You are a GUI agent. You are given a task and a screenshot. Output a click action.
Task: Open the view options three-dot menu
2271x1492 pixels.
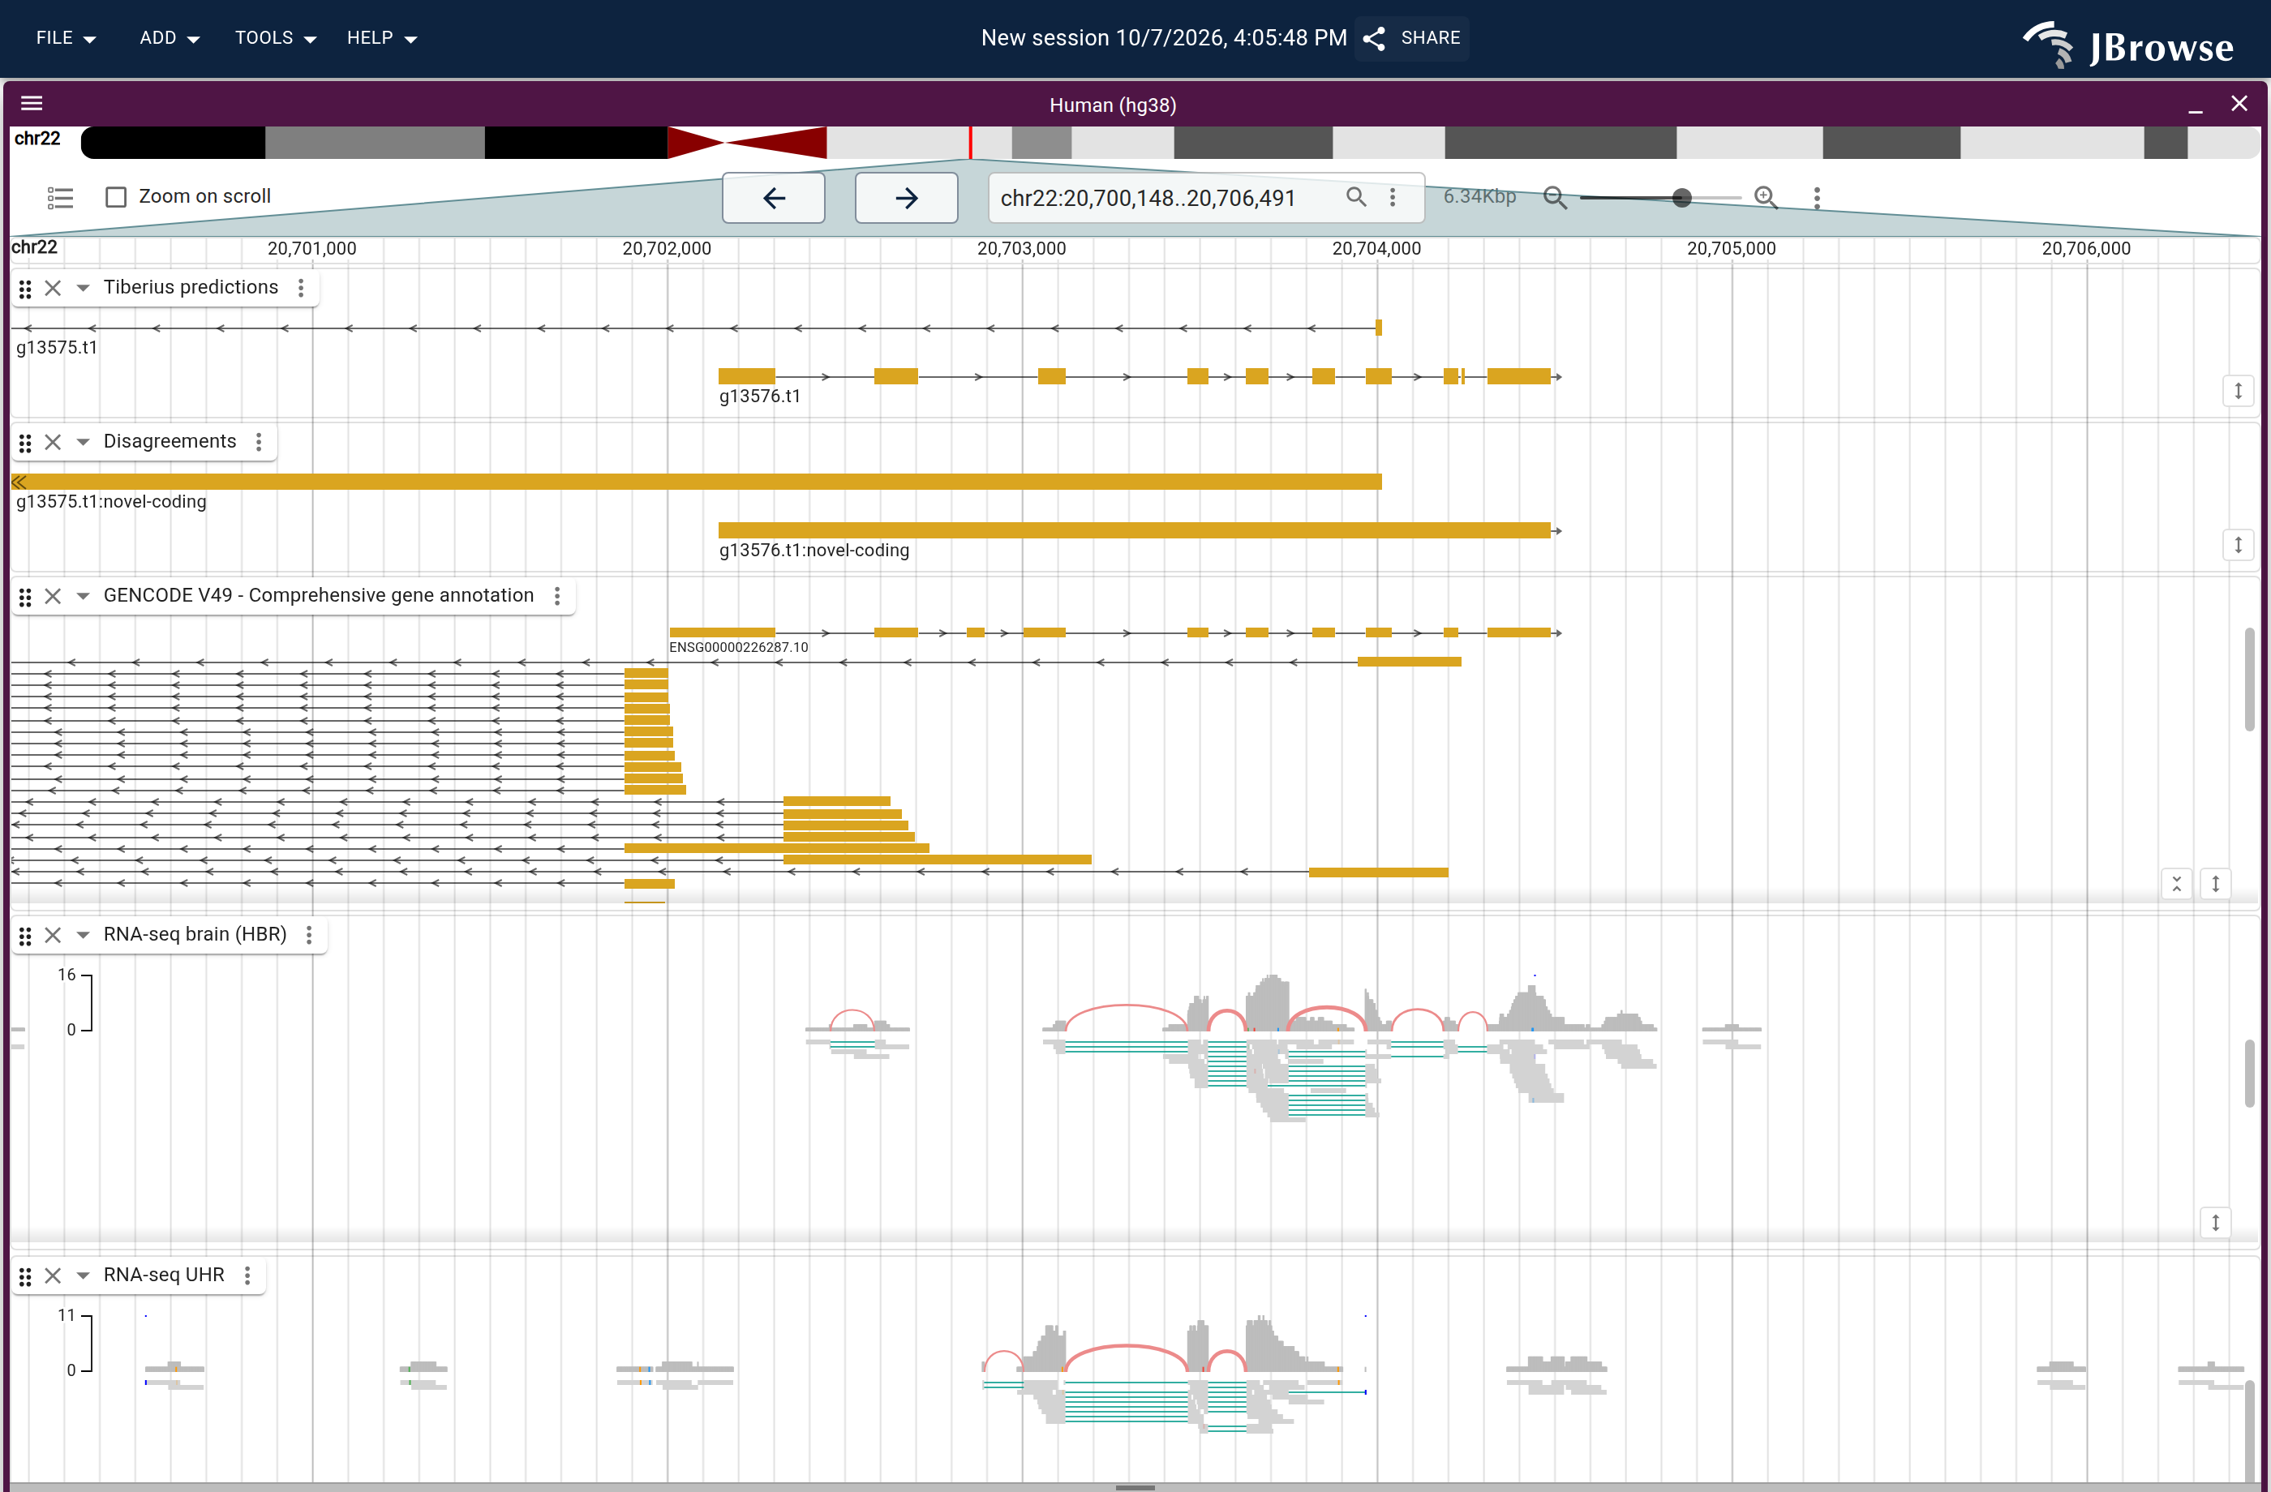pos(1817,198)
